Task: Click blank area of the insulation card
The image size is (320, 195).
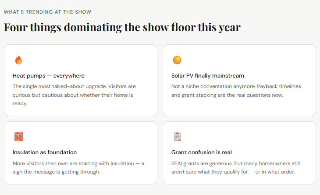Action: pos(110,137)
